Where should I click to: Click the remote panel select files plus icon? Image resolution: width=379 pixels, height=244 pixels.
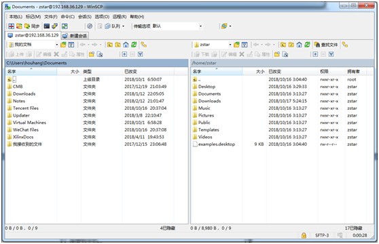click(x=315, y=54)
